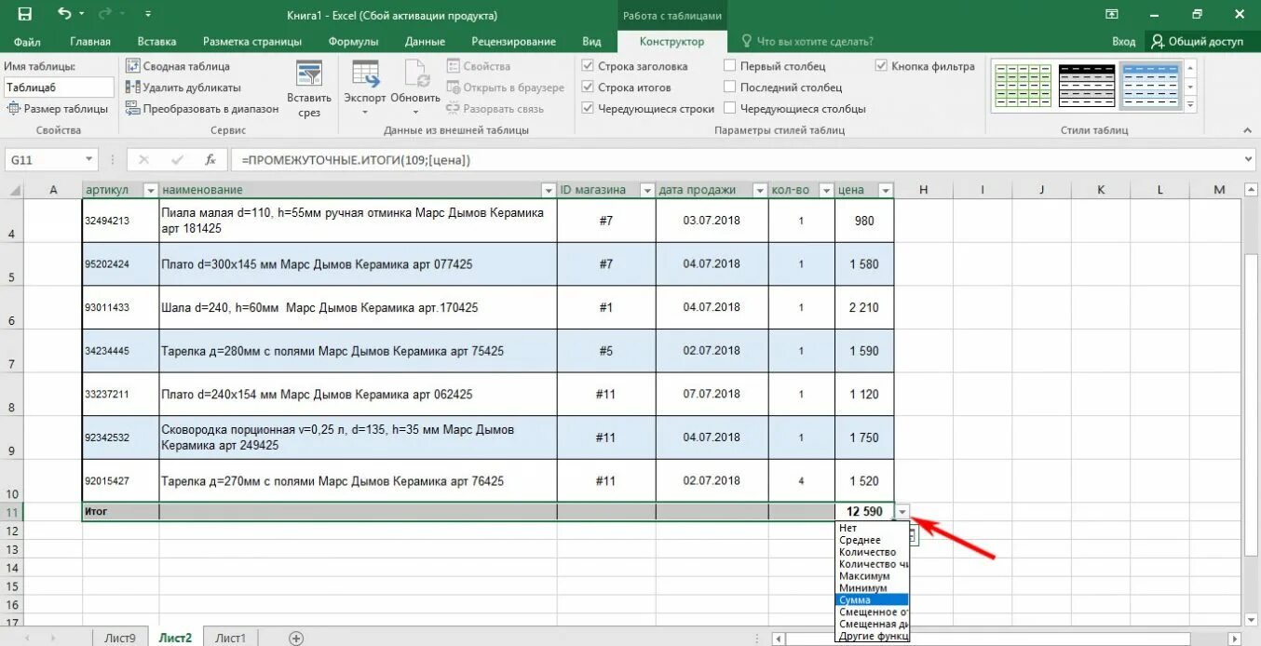This screenshot has width=1261, height=646.
Task: Click the Save icon in quick access toolbar
Action: pyautogui.click(x=25, y=14)
